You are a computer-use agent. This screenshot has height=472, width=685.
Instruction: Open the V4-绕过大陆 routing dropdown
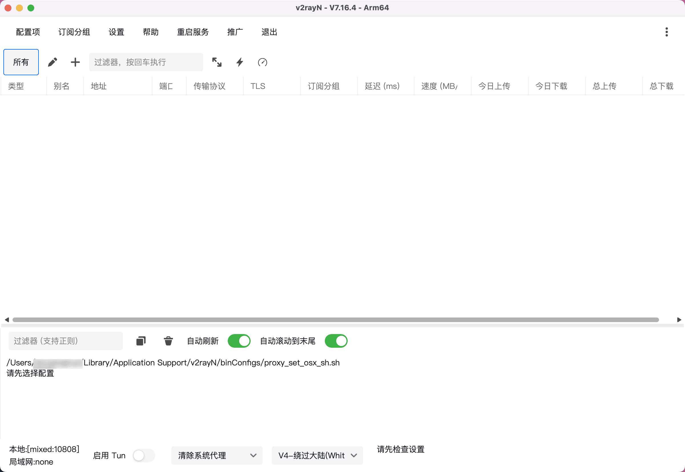click(x=317, y=455)
